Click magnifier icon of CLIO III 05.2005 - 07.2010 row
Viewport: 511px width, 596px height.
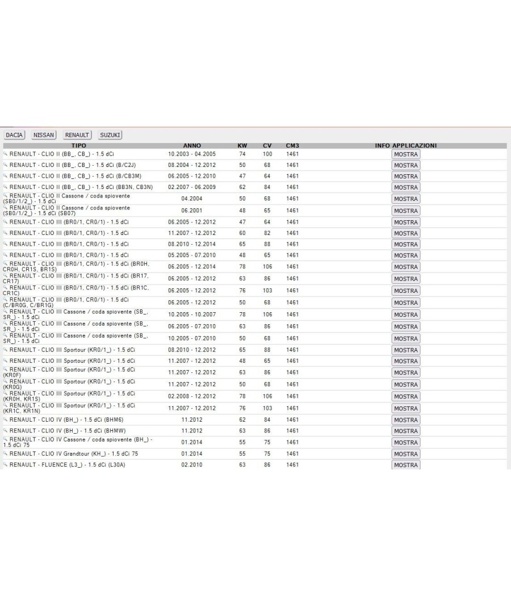click(x=5, y=255)
